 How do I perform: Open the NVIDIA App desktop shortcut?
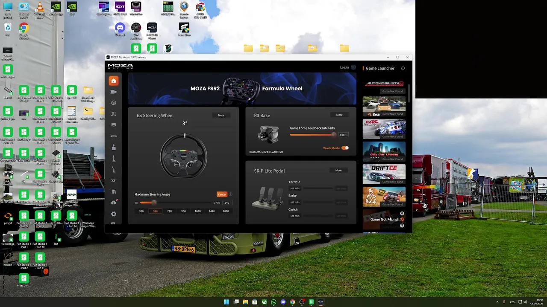pyautogui.click(x=56, y=9)
